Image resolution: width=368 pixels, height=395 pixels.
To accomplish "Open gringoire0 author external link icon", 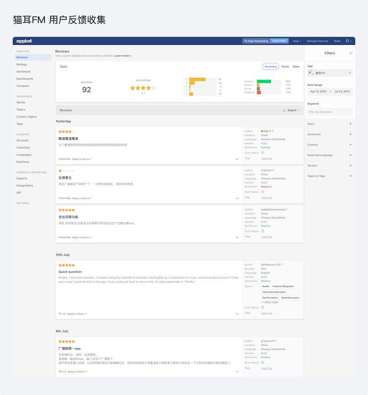I will [x=275, y=341].
